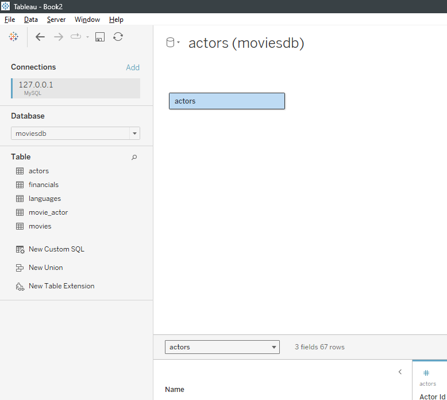Click the grid icon next to financials
The width and height of the screenshot is (447, 400).
coord(20,185)
